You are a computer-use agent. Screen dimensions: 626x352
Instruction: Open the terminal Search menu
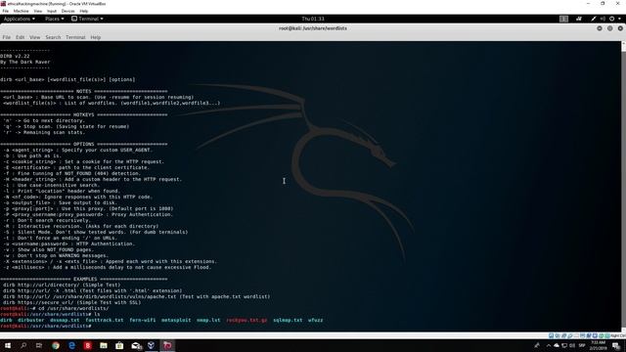53,37
